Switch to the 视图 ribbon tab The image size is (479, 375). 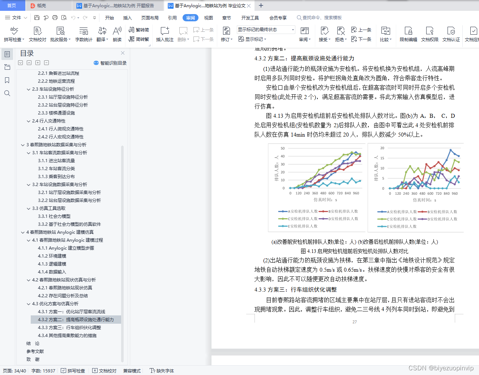pos(208,17)
